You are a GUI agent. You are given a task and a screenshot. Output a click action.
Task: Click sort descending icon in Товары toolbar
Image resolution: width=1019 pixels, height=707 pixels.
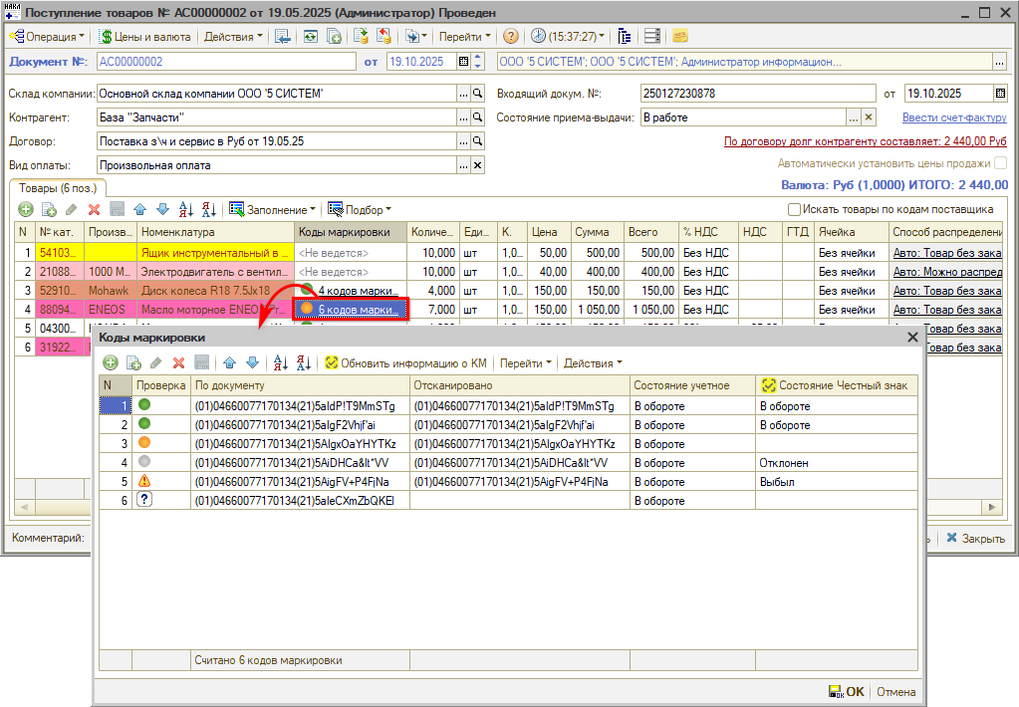(209, 210)
